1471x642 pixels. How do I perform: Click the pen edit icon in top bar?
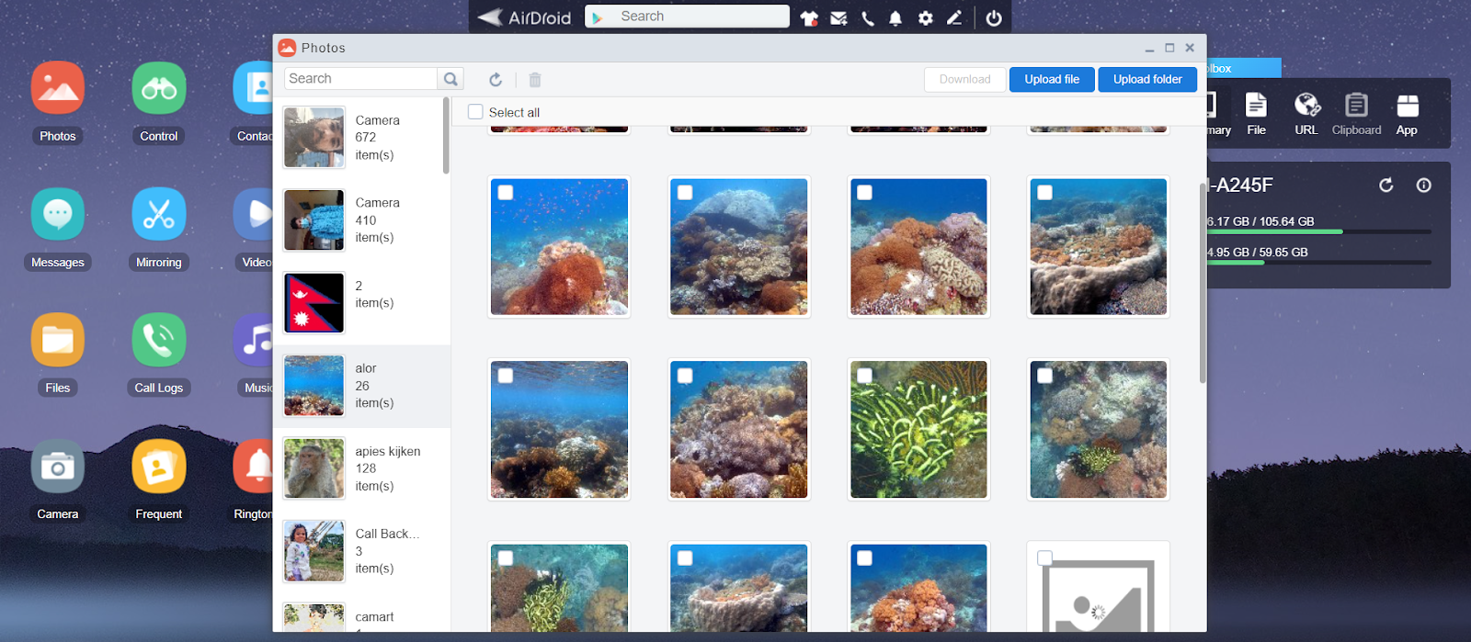pyautogui.click(x=954, y=17)
